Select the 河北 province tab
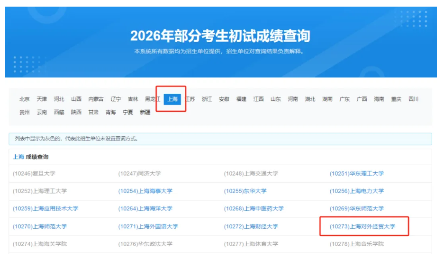This screenshot has height=267, width=443. click(x=59, y=99)
